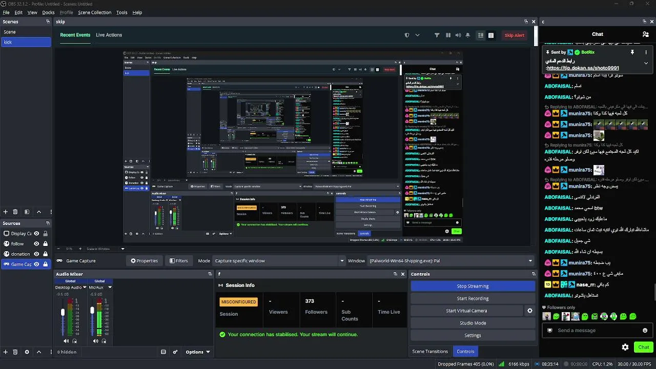The height and width of the screenshot is (369, 656).
Task: Unlock the Game Capture source
Action: point(46,264)
